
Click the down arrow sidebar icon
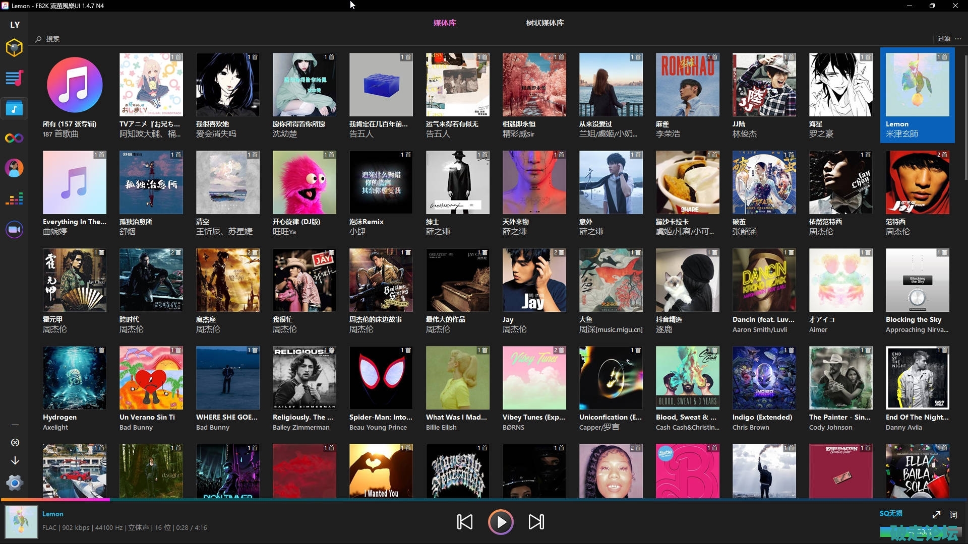[x=15, y=460]
